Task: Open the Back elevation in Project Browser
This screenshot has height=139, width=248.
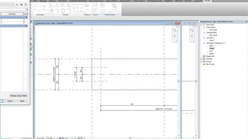Action: pos(211,46)
